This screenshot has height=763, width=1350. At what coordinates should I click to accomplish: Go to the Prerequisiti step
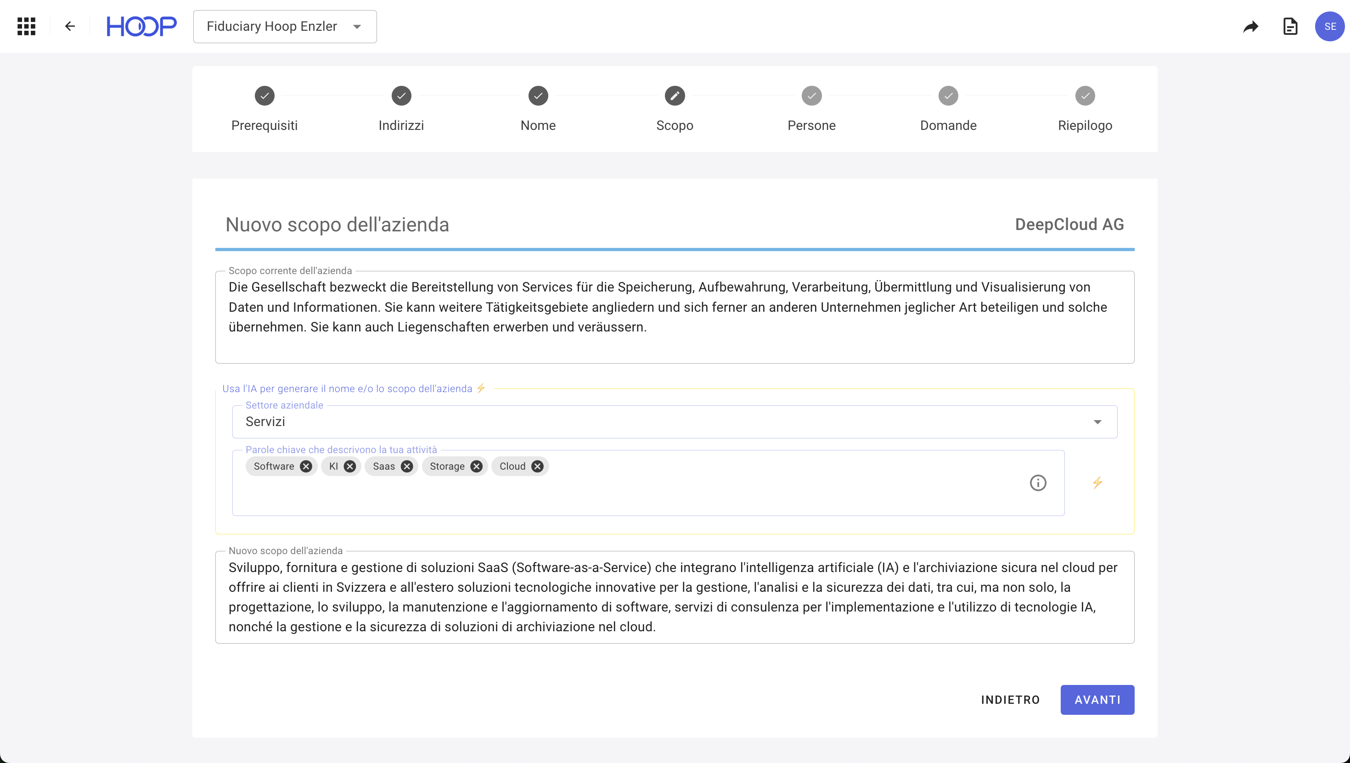264,96
